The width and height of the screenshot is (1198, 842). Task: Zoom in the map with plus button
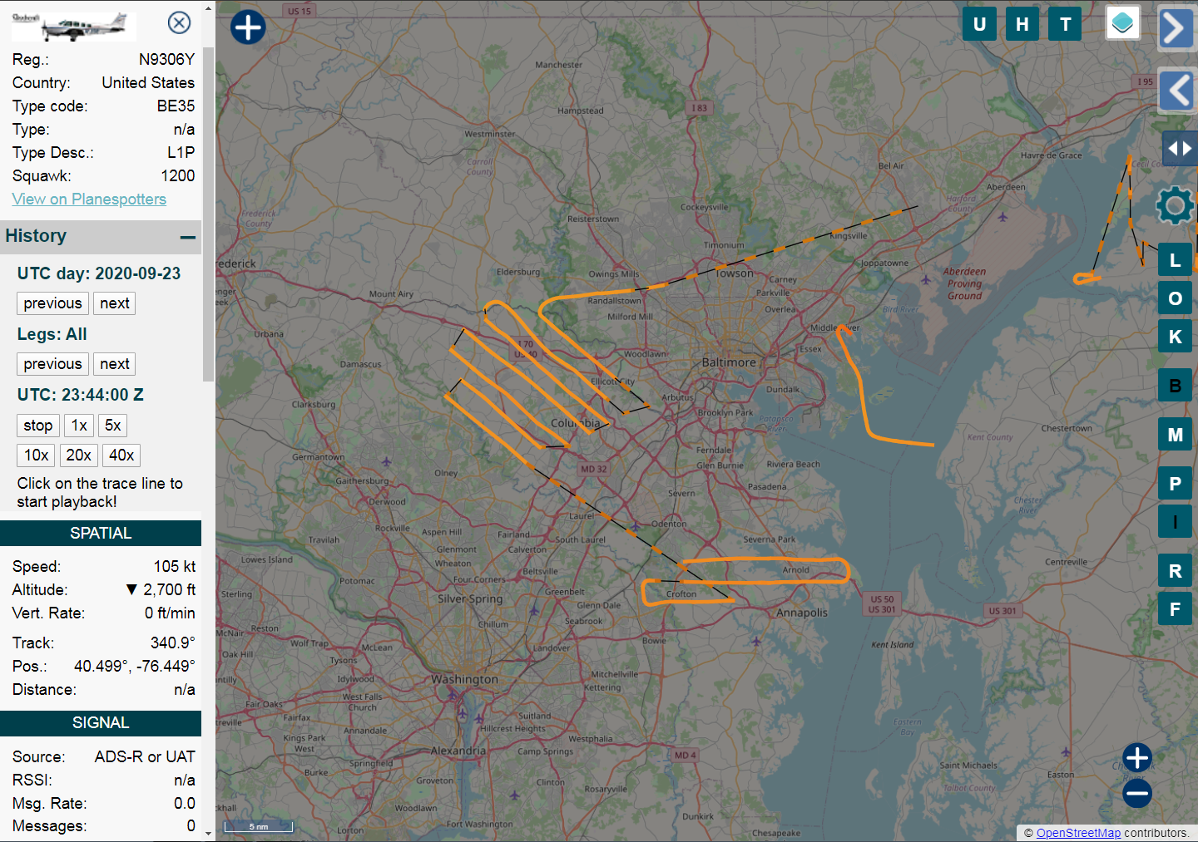(1136, 757)
